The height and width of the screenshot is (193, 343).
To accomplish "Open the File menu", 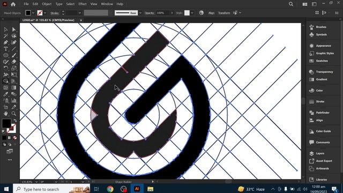I will (x=26, y=4).
